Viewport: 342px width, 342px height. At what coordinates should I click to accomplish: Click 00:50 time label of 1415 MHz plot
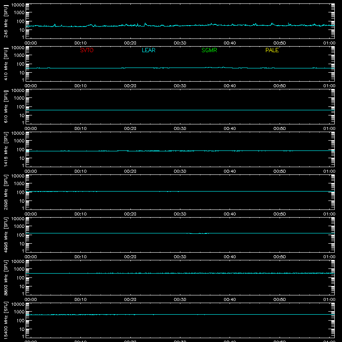pos(280,171)
